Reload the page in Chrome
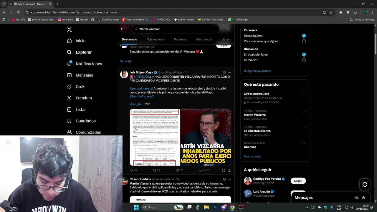The image size is (377, 212). coord(18,12)
